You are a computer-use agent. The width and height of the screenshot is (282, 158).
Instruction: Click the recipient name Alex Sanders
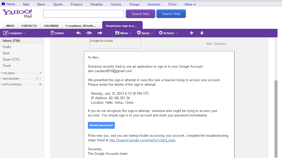[x=216, y=44]
